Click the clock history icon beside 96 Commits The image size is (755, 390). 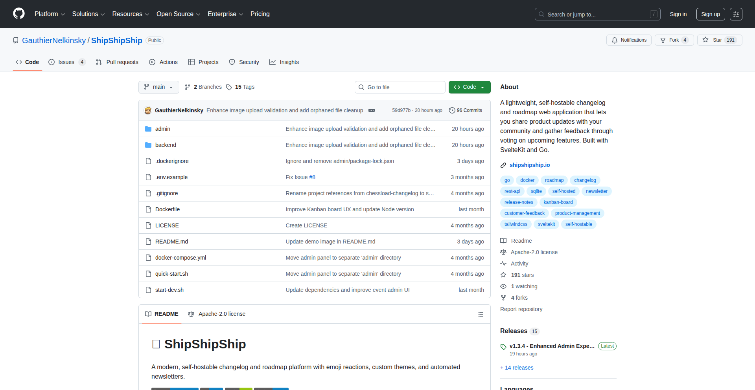[x=452, y=110]
